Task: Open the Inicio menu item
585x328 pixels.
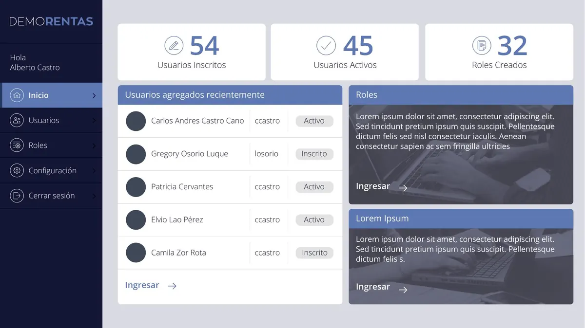Action: tap(52, 95)
